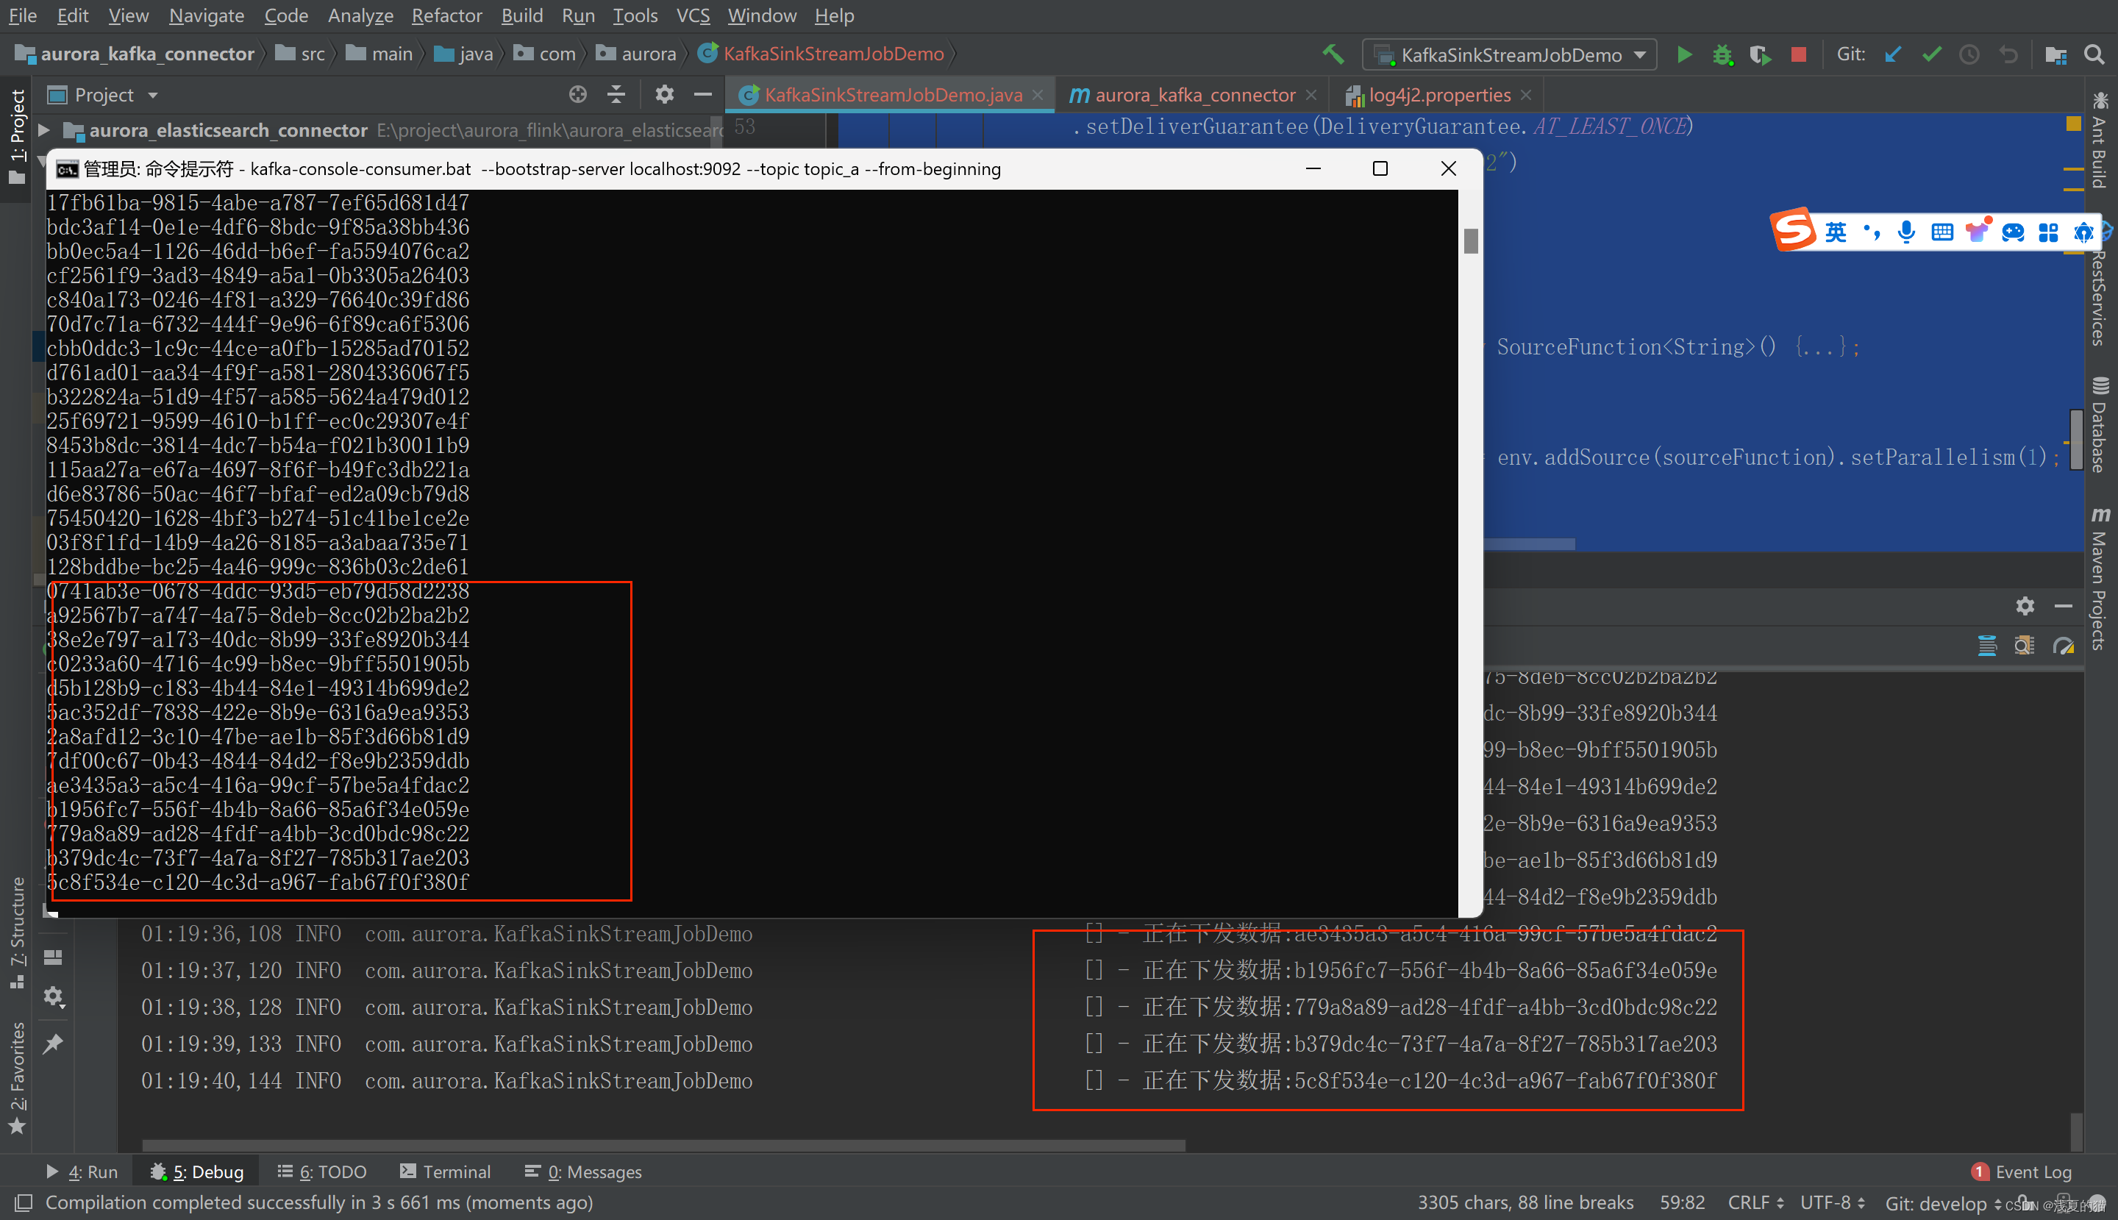Image resolution: width=2118 pixels, height=1220 pixels.
Task: Open Search Everywhere magnifier icon
Action: coord(2094,54)
